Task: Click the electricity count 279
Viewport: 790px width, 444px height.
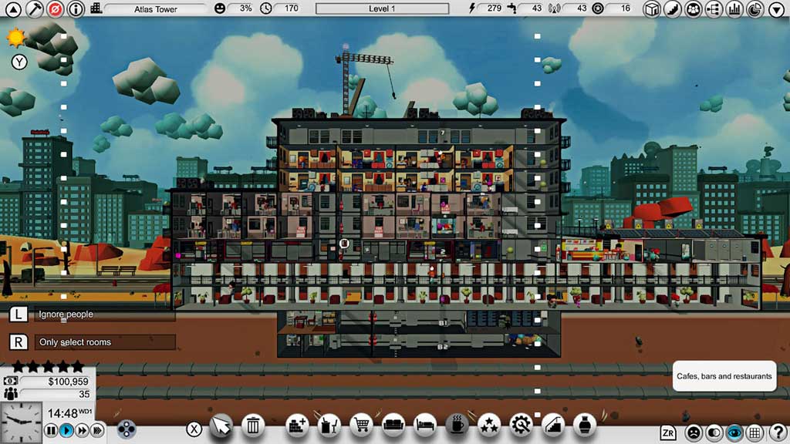Action: (x=495, y=8)
